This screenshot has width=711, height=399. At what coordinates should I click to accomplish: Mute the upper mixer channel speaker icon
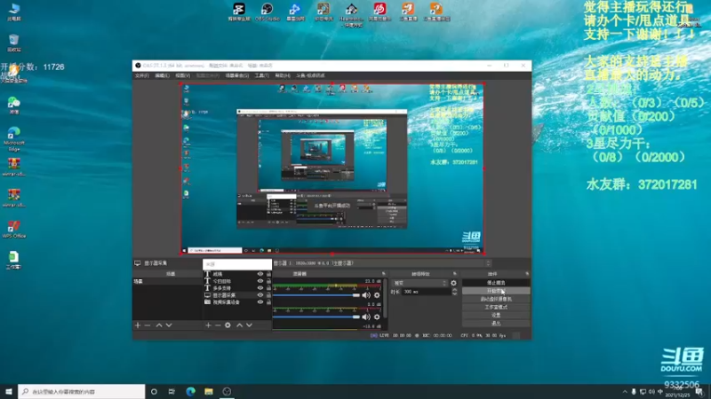(366, 295)
